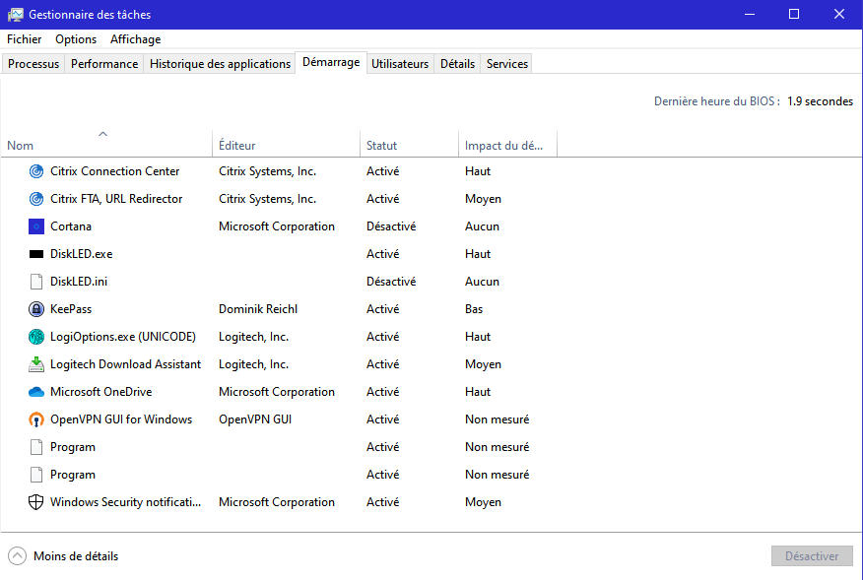Sort by Impact du démarrage column
Image resolution: width=863 pixels, height=580 pixels.
coord(504,146)
